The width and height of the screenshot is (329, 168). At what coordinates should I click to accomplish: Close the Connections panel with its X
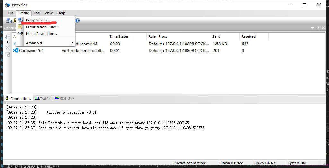pyautogui.click(x=323, y=28)
